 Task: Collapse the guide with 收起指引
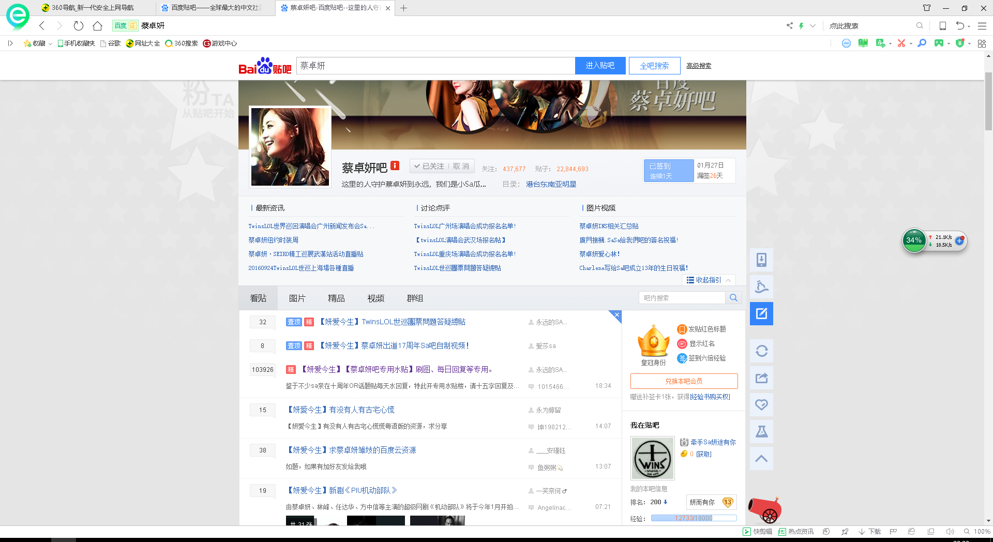coord(709,280)
